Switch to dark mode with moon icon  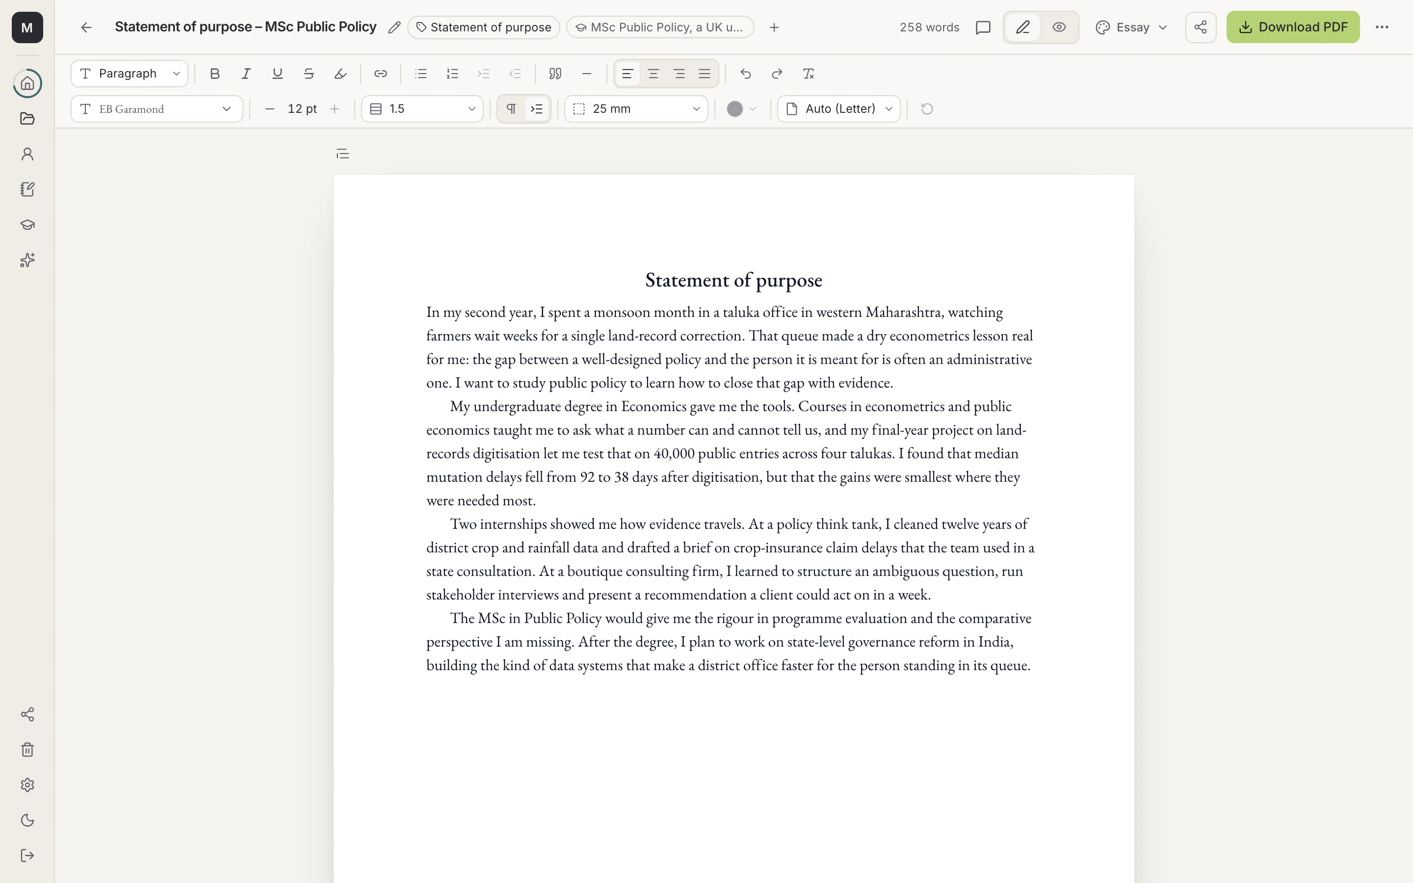click(x=27, y=820)
